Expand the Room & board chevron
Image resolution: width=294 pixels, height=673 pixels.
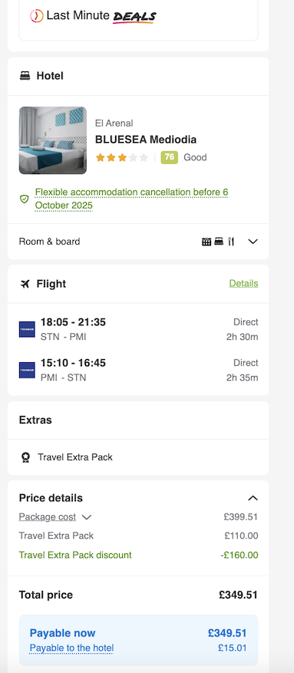pos(253,242)
